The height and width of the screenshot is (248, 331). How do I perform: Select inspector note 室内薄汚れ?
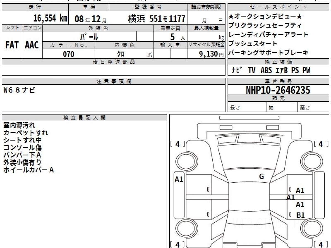tap(19, 125)
